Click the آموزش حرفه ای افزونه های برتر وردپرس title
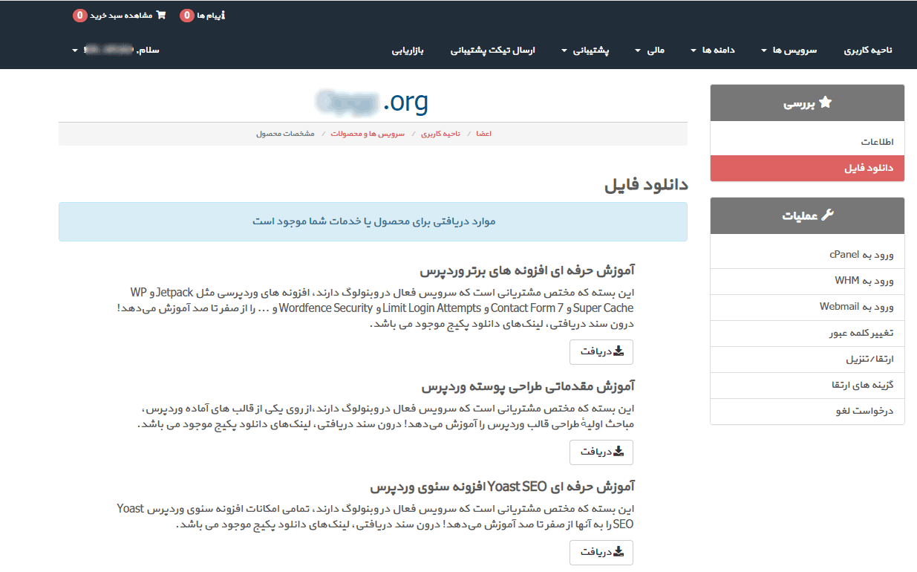917x572 pixels. click(528, 270)
